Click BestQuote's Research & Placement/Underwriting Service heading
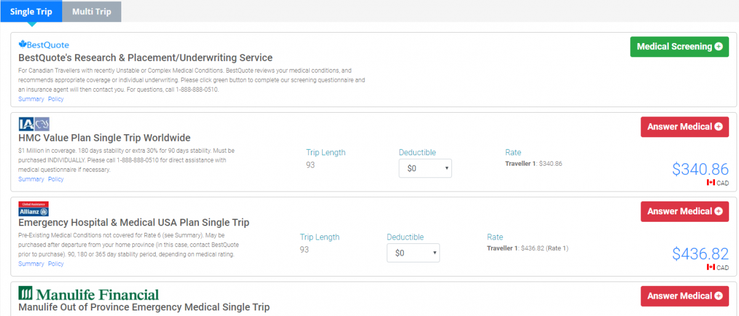 (x=145, y=58)
